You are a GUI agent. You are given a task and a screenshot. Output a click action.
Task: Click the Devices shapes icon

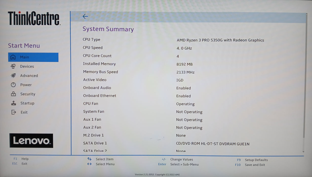(x=13, y=66)
